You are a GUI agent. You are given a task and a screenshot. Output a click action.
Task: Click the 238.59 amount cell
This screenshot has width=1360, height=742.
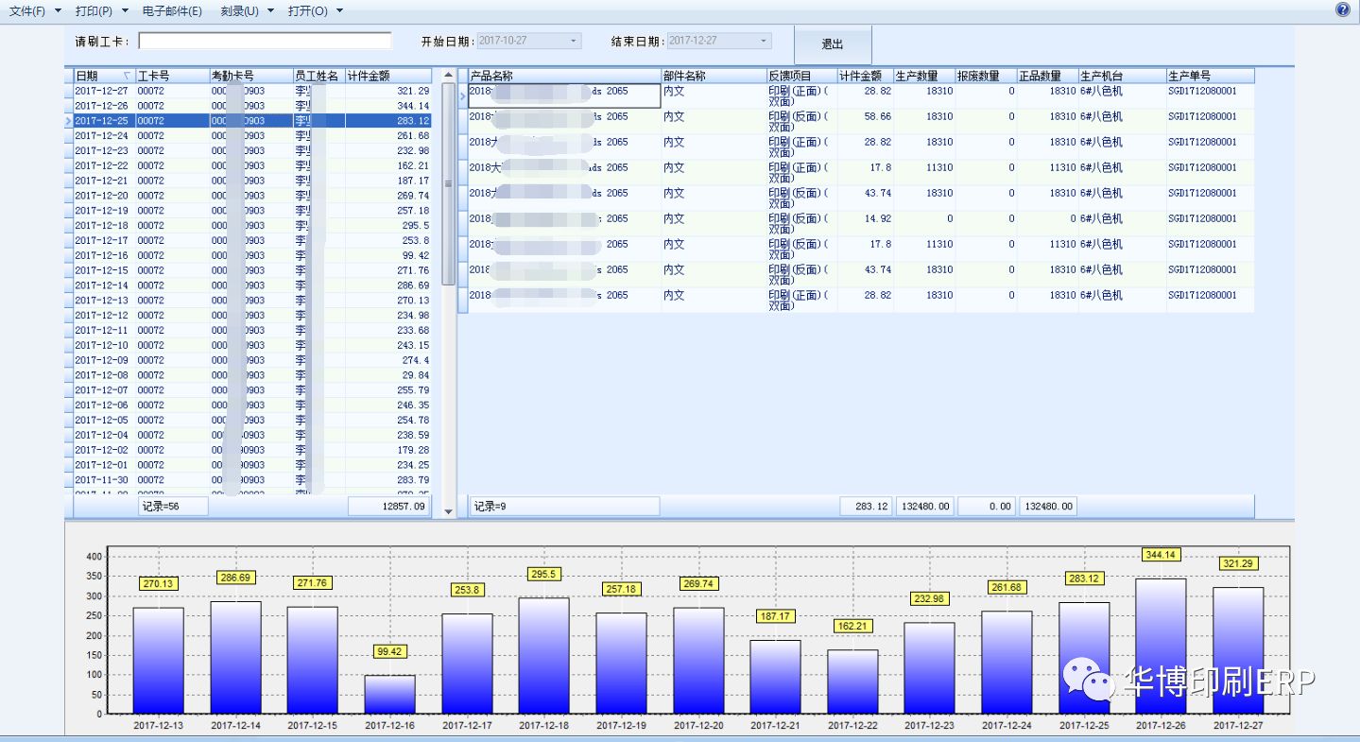pos(388,435)
